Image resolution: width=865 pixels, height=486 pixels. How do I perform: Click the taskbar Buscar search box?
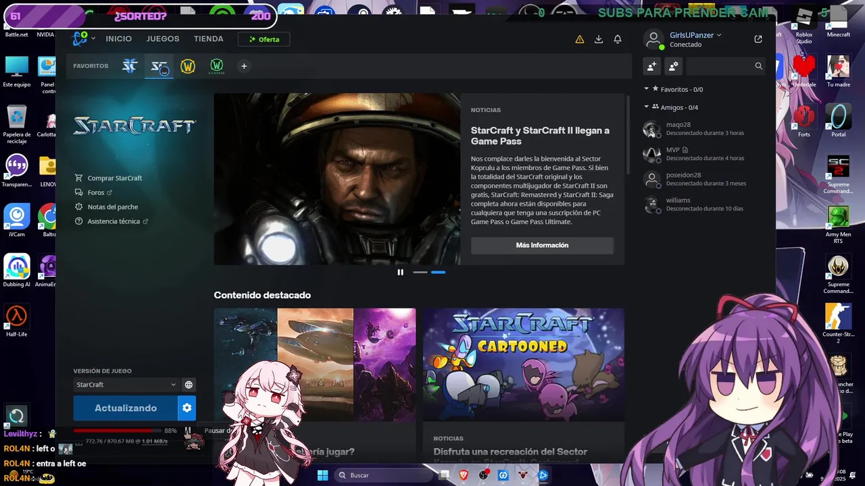pyautogui.click(x=384, y=475)
